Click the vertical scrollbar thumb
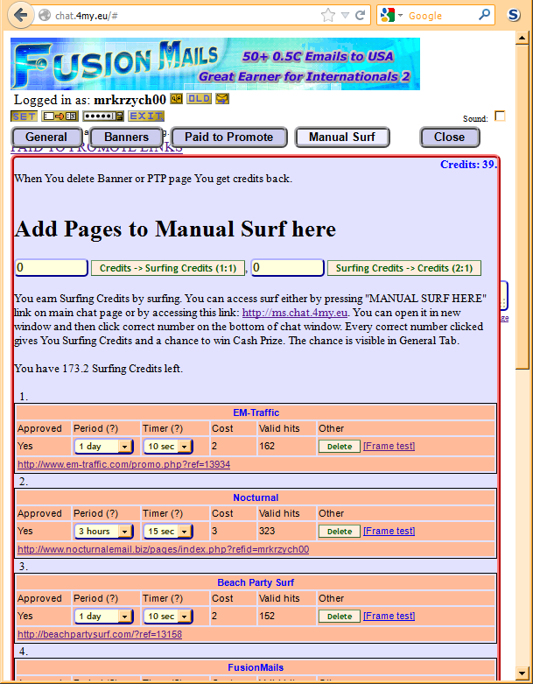The width and height of the screenshot is (533, 684). click(x=522, y=207)
